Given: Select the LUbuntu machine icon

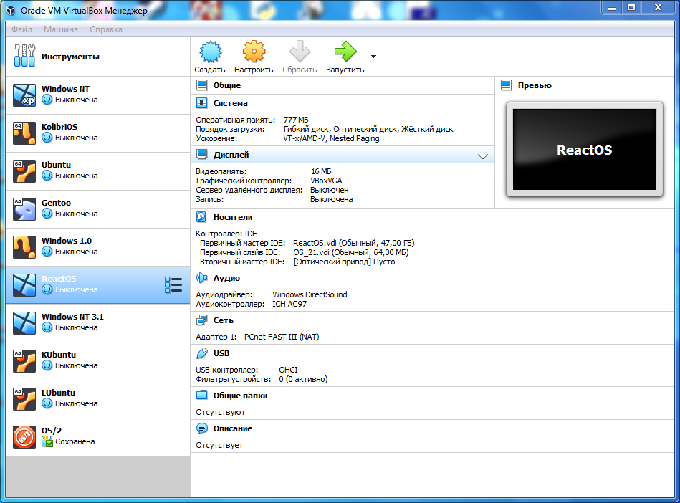Looking at the screenshot, I should click(x=24, y=398).
